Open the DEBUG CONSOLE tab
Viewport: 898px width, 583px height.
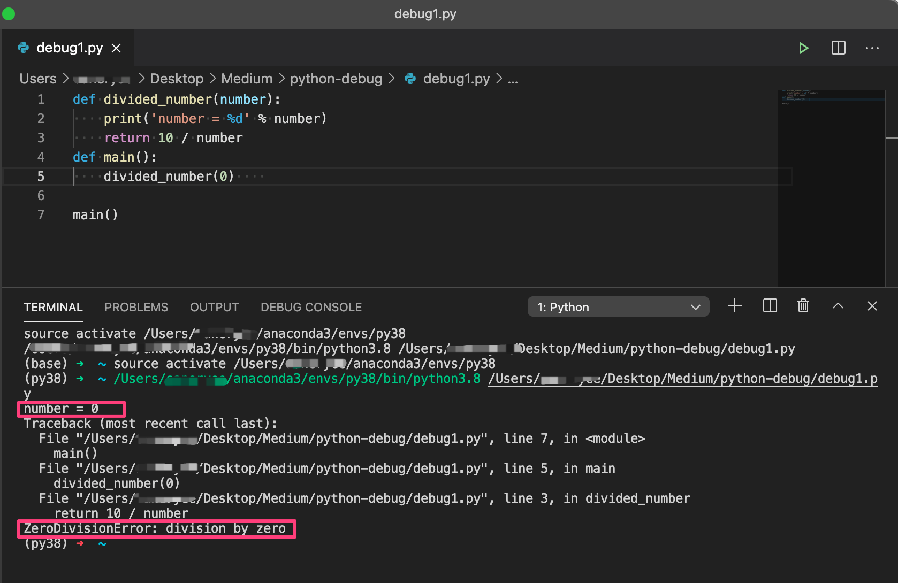(311, 307)
